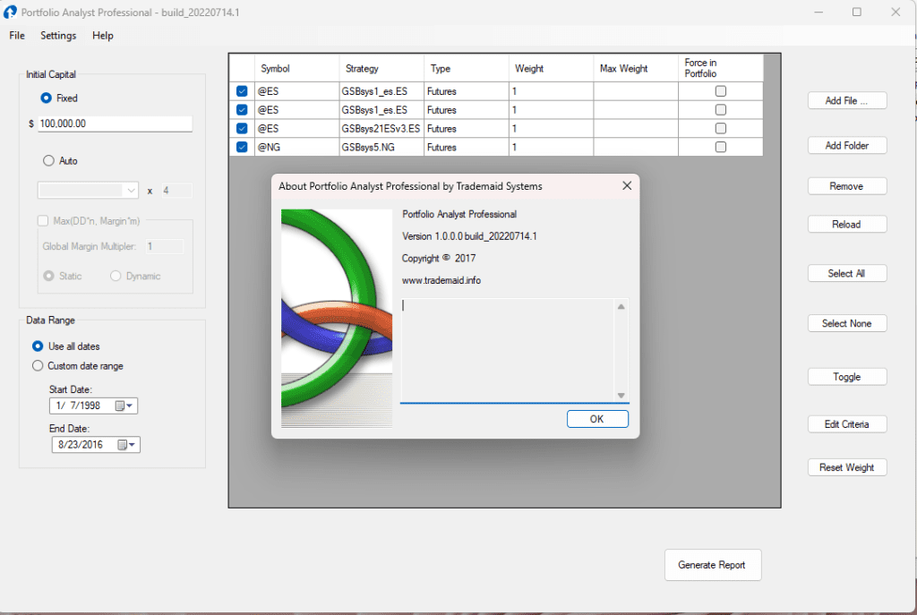Click the Add Folder button

(846, 146)
